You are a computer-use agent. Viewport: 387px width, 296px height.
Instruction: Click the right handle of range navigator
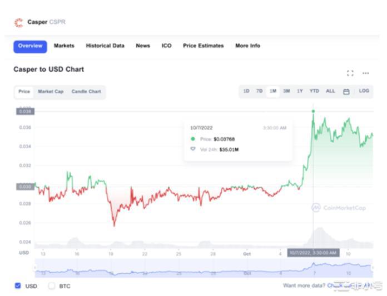point(371,268)
